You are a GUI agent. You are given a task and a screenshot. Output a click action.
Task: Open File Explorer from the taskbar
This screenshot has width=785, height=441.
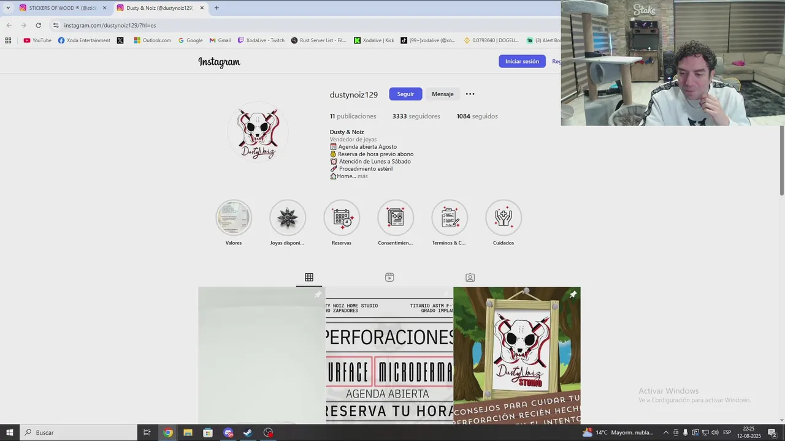coord(188,432)
